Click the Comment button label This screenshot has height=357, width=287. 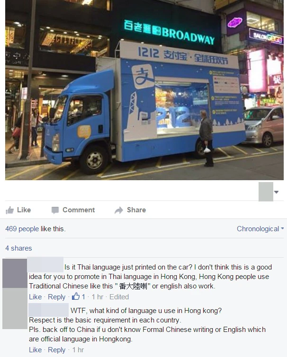coord(79,209)
